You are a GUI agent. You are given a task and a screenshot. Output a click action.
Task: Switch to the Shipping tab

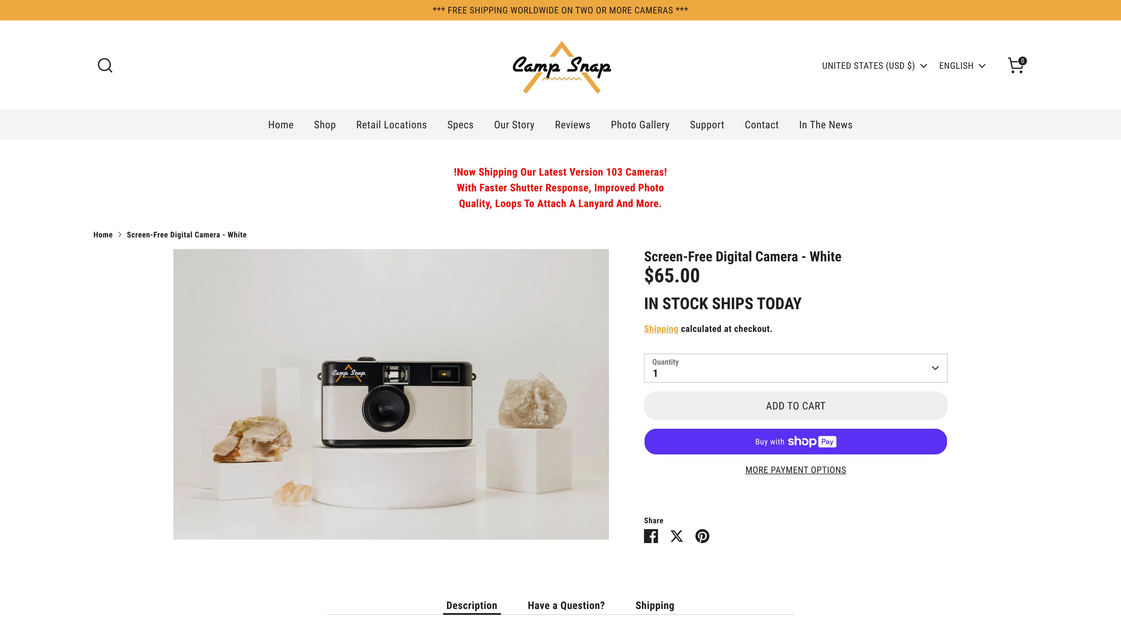click(655, 605)
